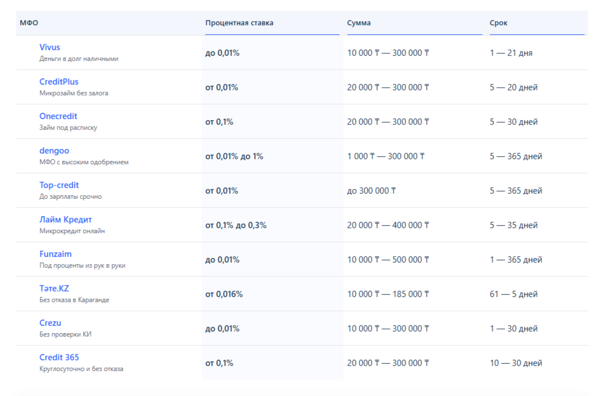Click the МФО column header
598x396 pixels.
coord(29,23)
